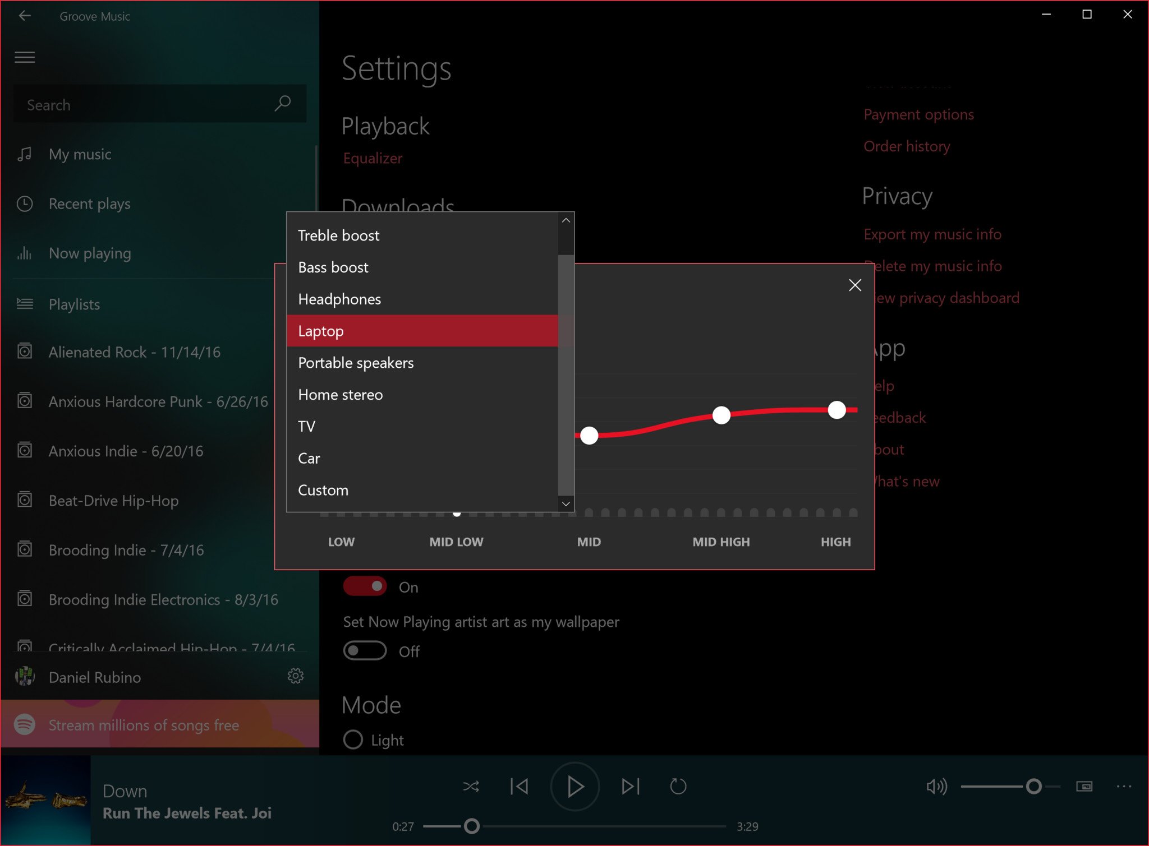The width and height of the screenshot is (1149, 846).
Task: Select the Custom equalizer preset
Action: click(x=323, y=489)
